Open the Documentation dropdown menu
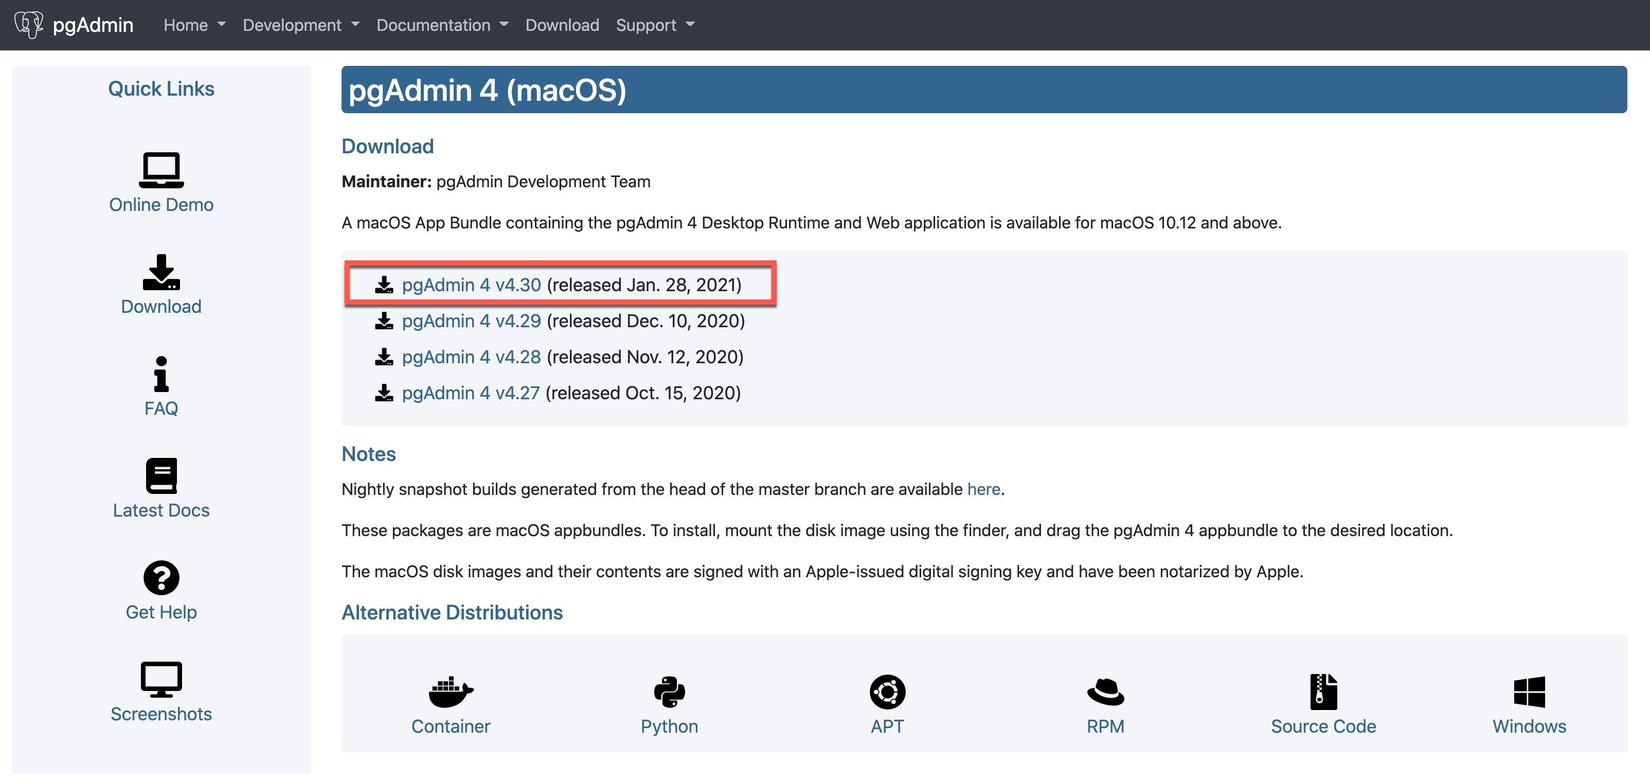The width and height of the screenshot is (1650, 780). tap(442, 25)
